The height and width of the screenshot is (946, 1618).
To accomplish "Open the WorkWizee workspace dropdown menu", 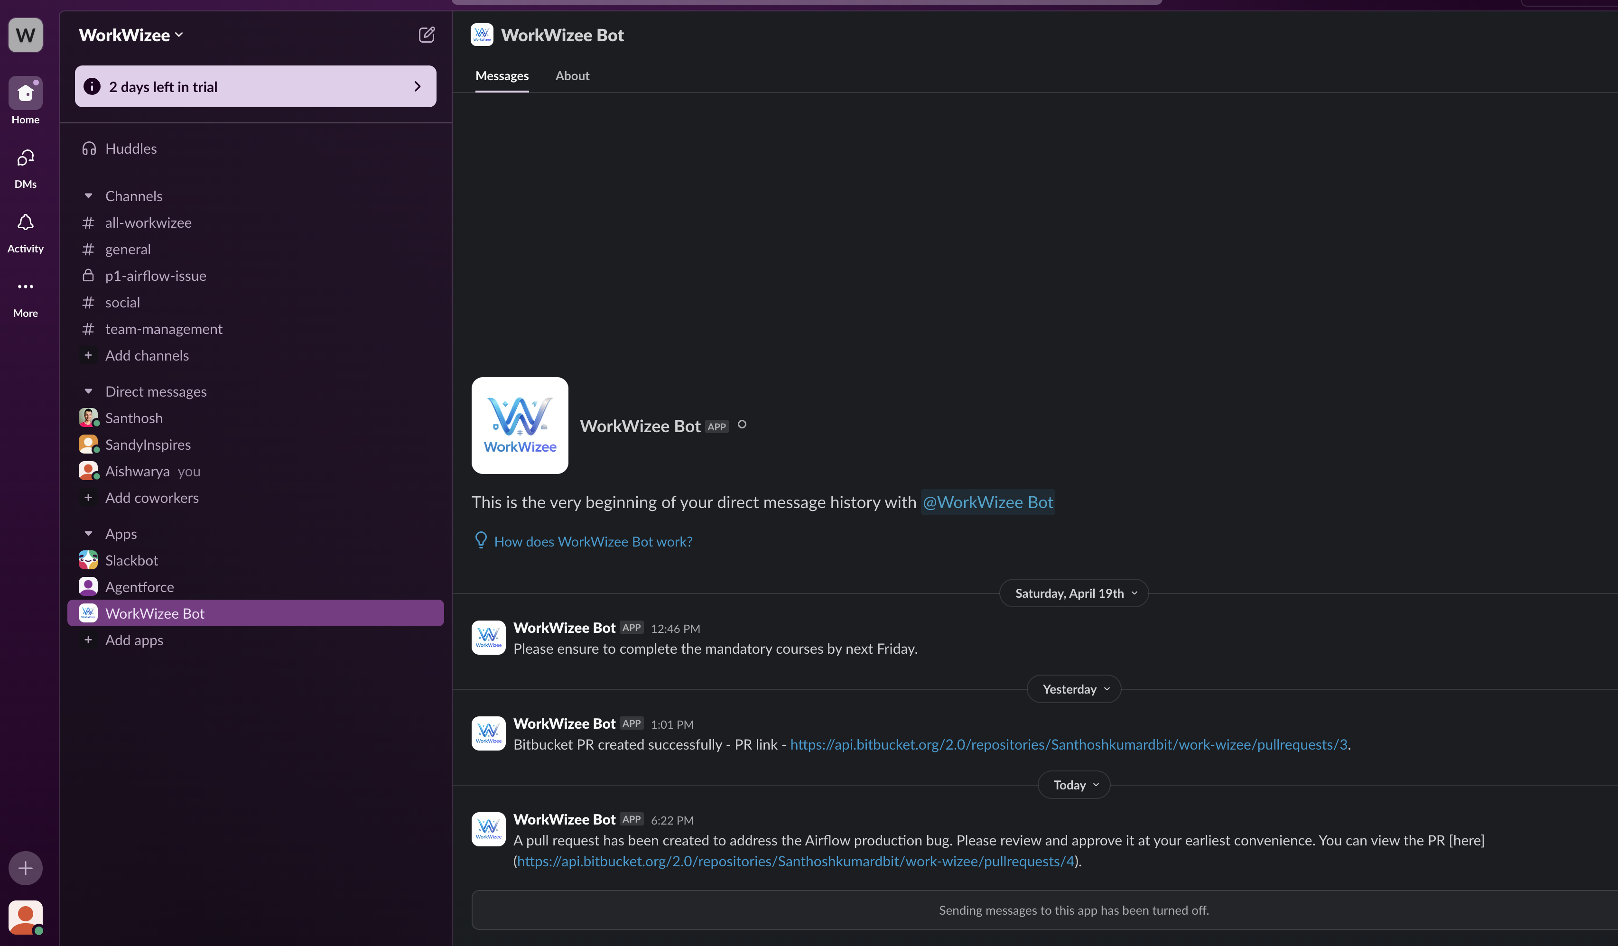I will click(131, 35).
